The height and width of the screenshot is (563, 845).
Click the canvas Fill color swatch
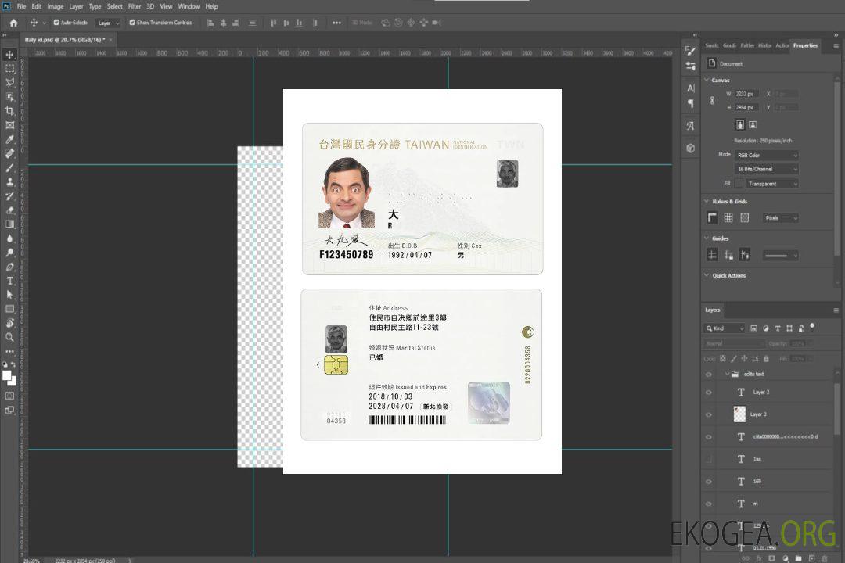(739, 184)
